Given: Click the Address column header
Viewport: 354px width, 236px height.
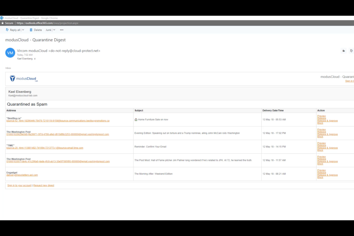Looking at the screenshot, I should [11, 111].
